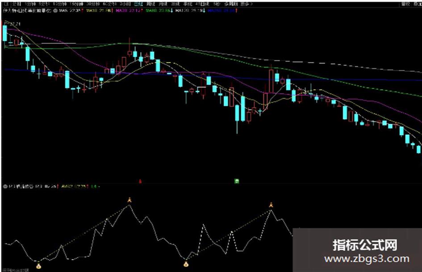422x272 pixels.
Task: Click the earlier orange person sell marker
Action: [130, 200]
